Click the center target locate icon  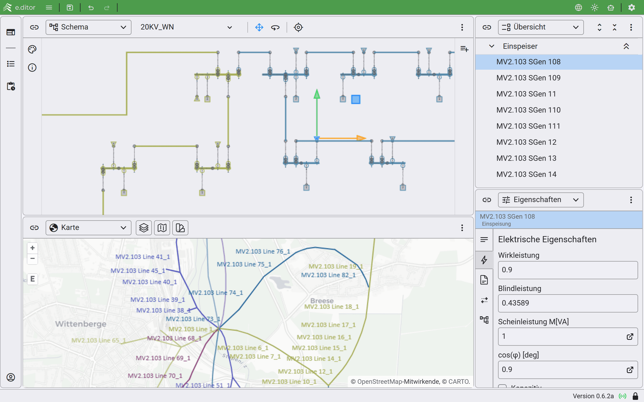tap(298, 27)
